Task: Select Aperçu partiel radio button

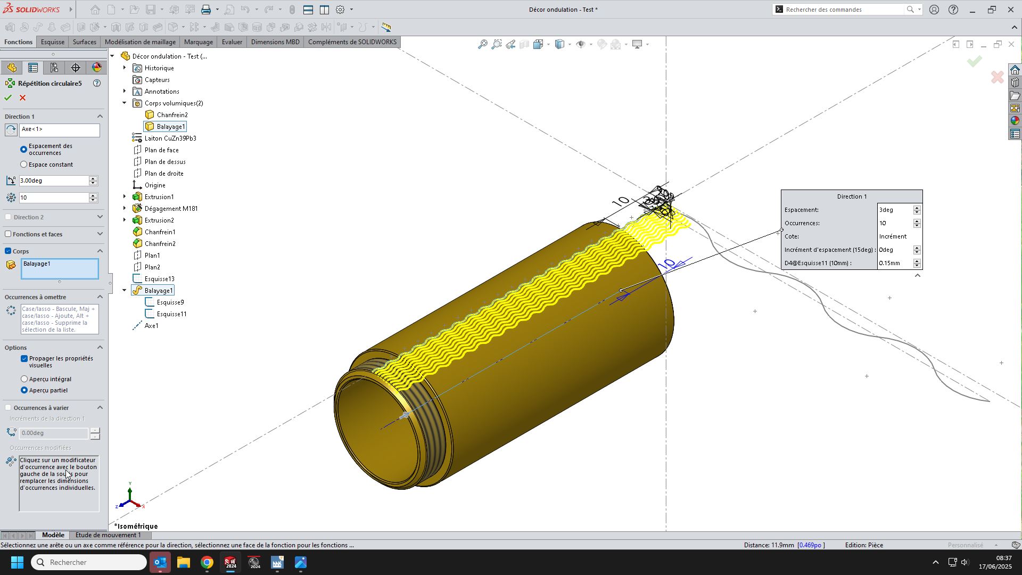Action: [24, 390]
